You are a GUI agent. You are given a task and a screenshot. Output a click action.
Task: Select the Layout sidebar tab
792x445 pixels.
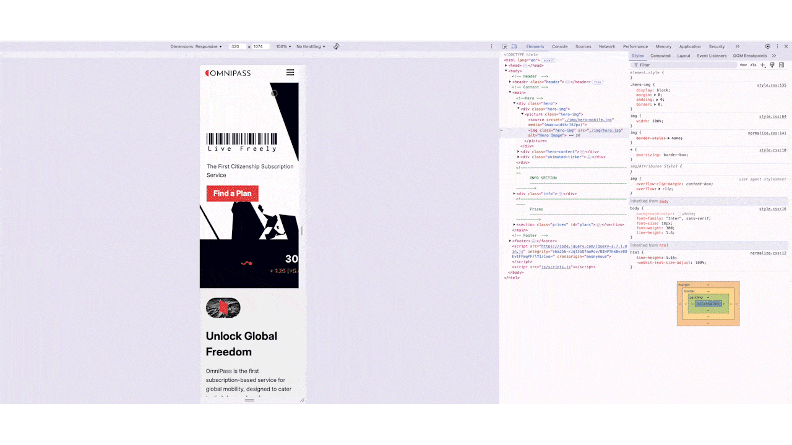pyautogui.click(x=684, y=56)
